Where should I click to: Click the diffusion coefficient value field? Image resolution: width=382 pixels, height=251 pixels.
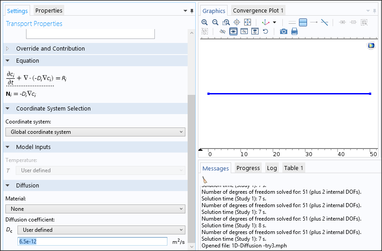(x=92, y=242)
